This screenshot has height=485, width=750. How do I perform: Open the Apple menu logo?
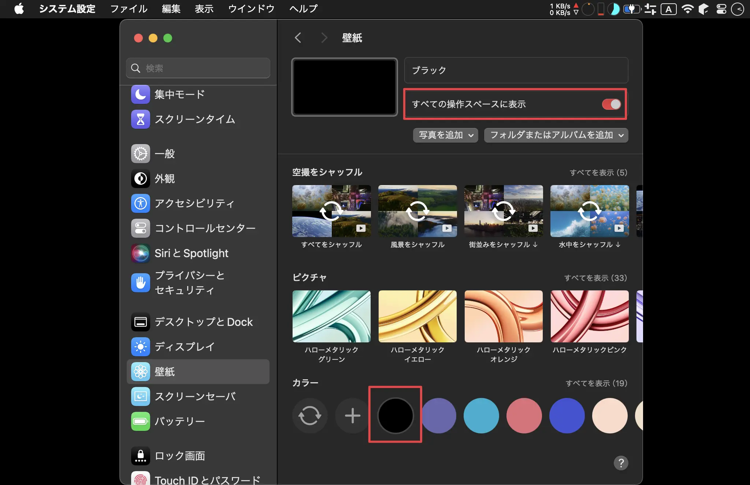point(19,9)
